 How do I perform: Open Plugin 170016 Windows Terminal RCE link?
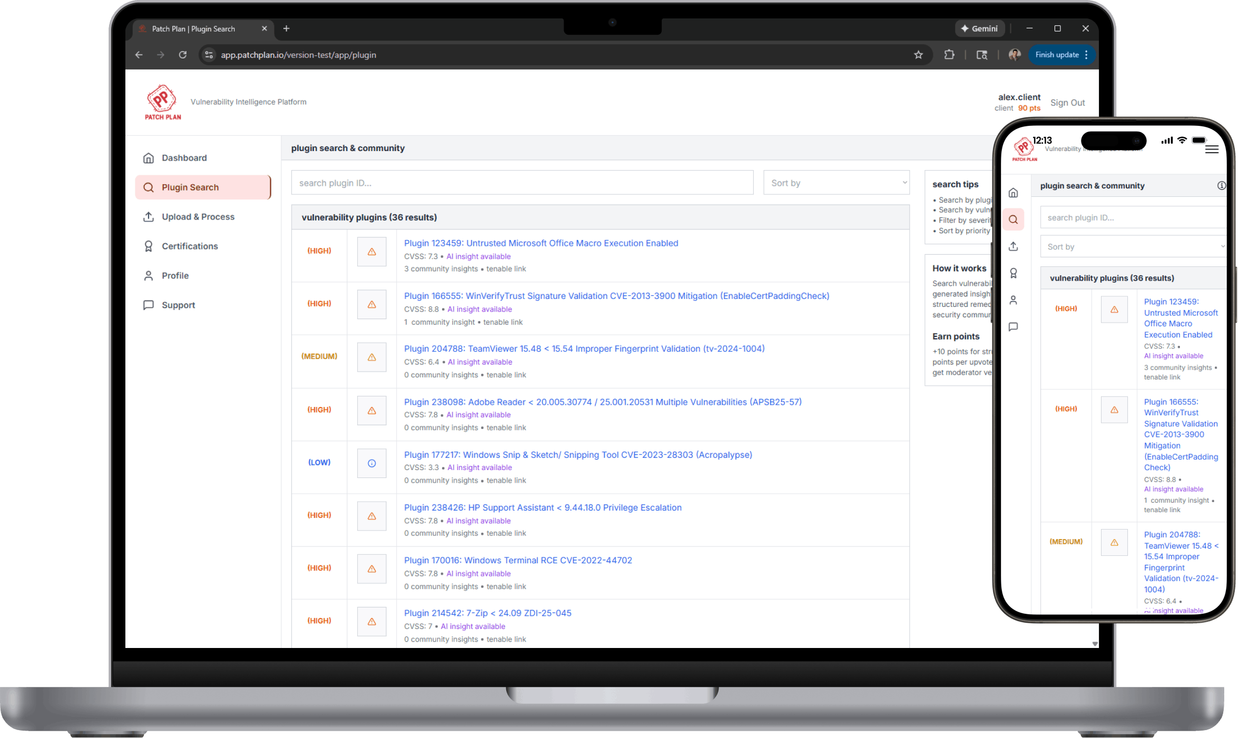[518, 560]
